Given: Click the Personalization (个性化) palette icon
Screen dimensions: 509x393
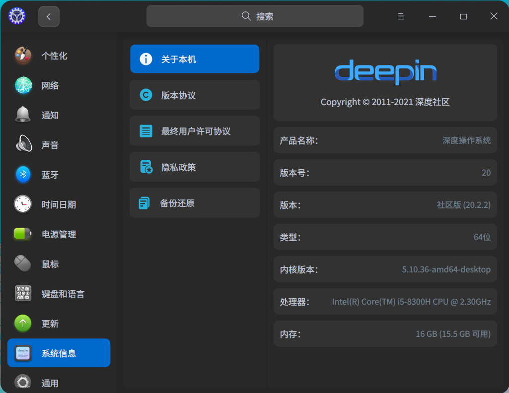Looking at the screenshot, I should [23, 56].
